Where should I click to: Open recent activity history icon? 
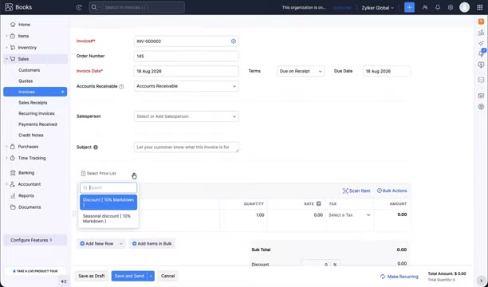(79, 7)
